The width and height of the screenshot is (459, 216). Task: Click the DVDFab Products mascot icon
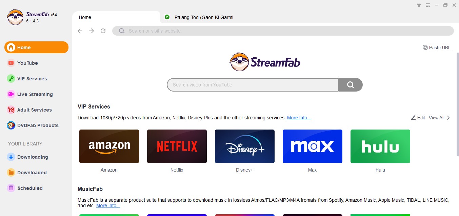click(11, 125)
